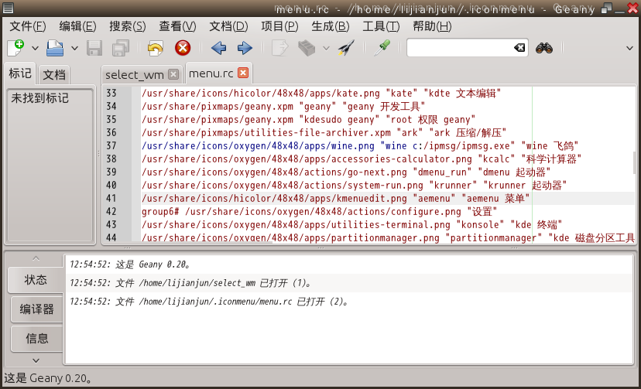Click the binoculars find icon
This screenshot has height=389, width=641.
pyautogui.click(x=544, y=48)
